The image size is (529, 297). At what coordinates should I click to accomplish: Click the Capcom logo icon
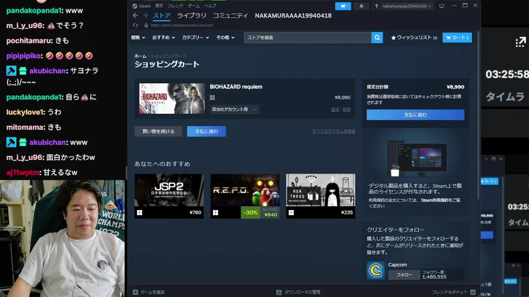point(376,271)
